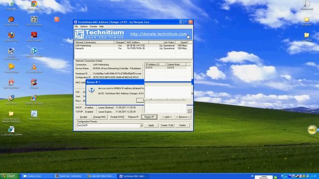Expand the Configuration Presets dropdown
319x179 pixels.
[x=141, y=126]
